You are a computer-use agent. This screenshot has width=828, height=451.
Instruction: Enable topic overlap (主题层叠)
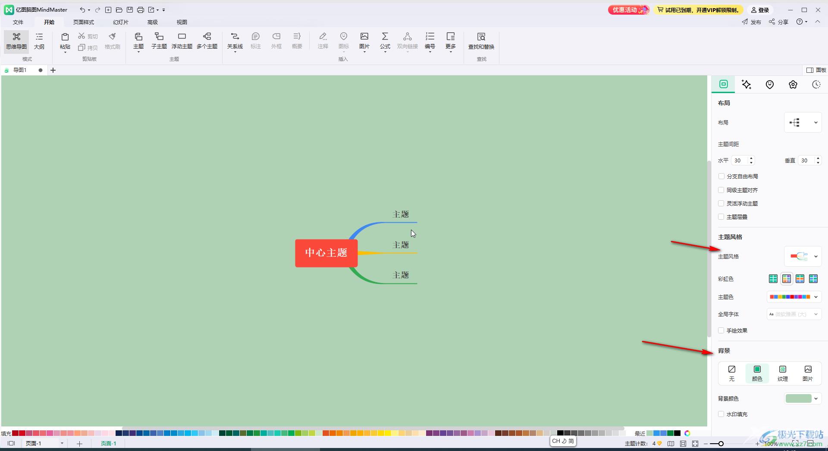pyautogui.click(x=721, y=217)
